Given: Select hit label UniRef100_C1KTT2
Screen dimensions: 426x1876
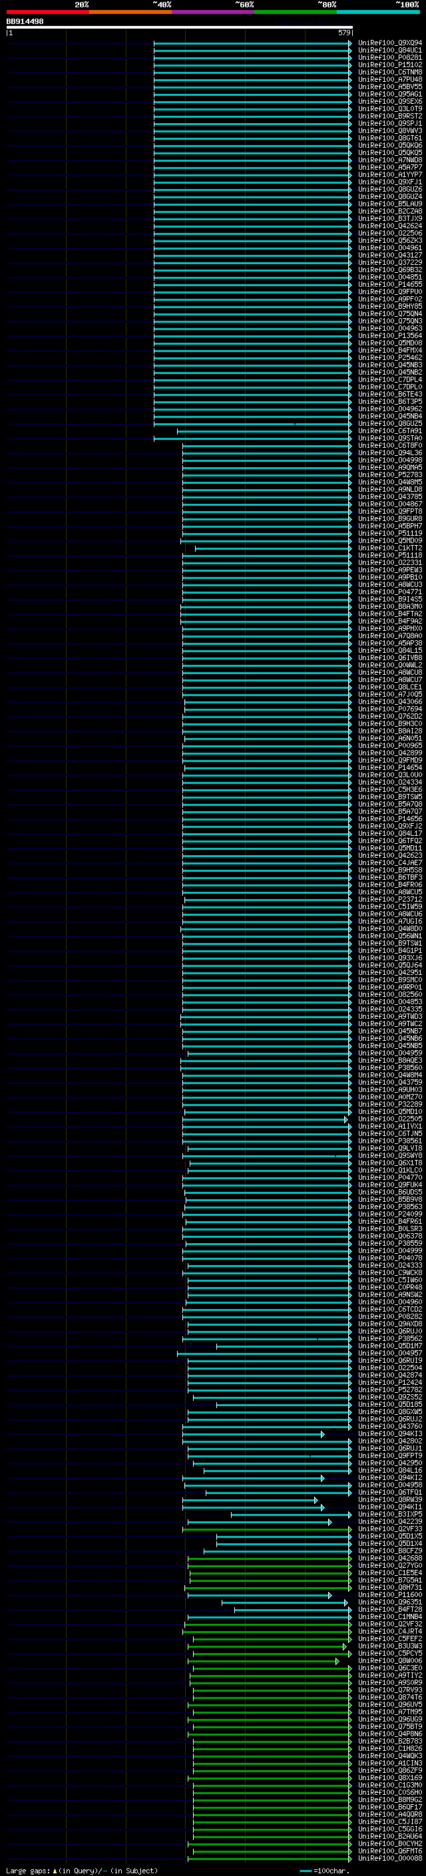Looking at the screenshot, I should [x=390, y=548].
